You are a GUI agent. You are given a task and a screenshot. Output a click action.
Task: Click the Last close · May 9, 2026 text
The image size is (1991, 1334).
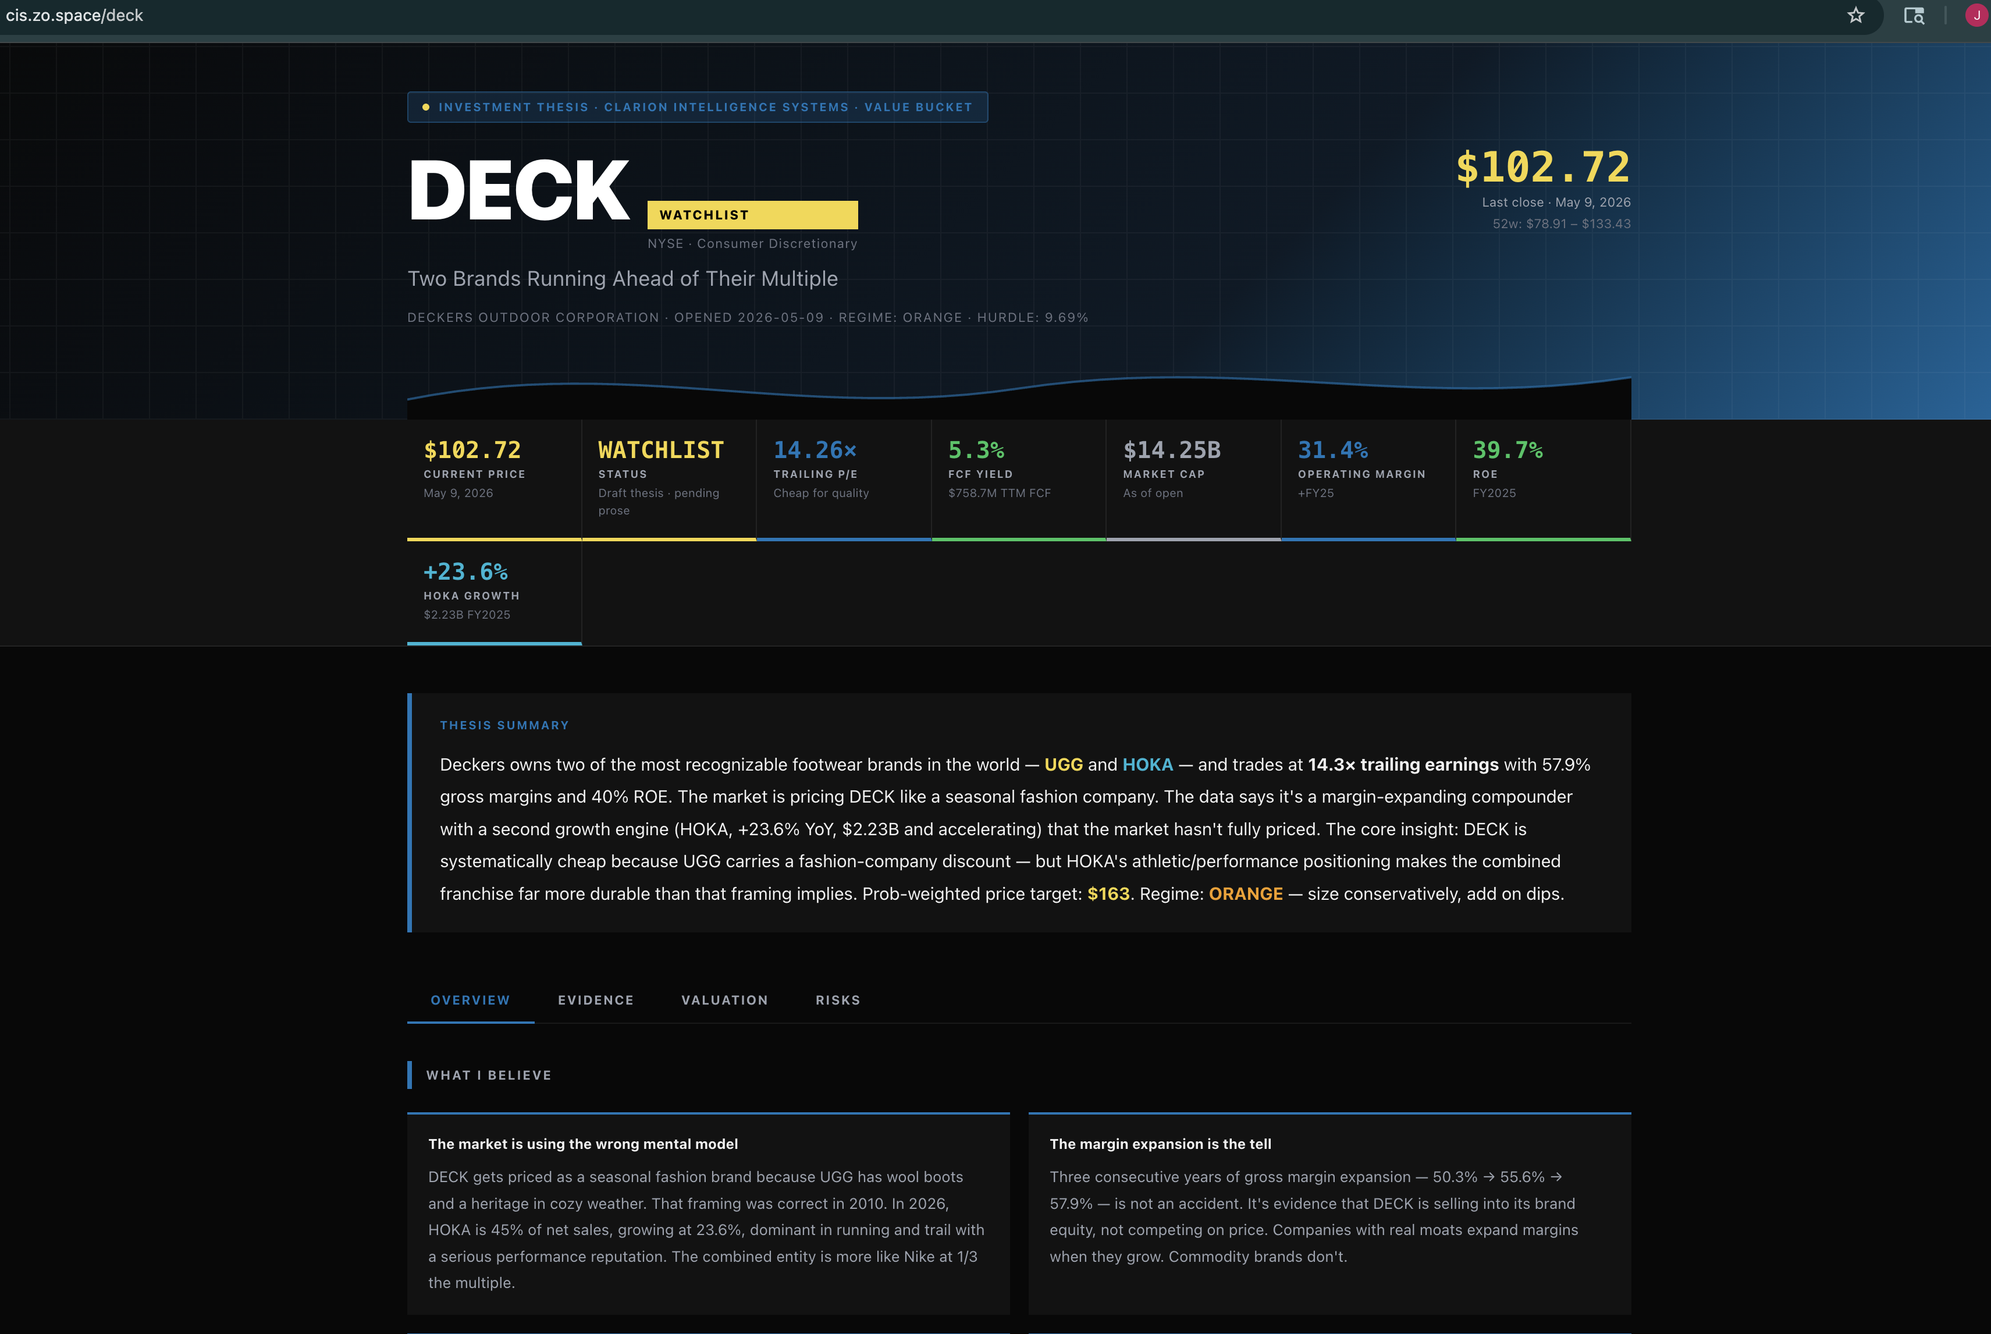pos(1556,203)
